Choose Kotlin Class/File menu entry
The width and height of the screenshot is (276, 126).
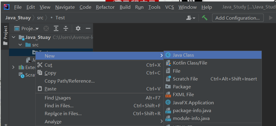(190, 63)
